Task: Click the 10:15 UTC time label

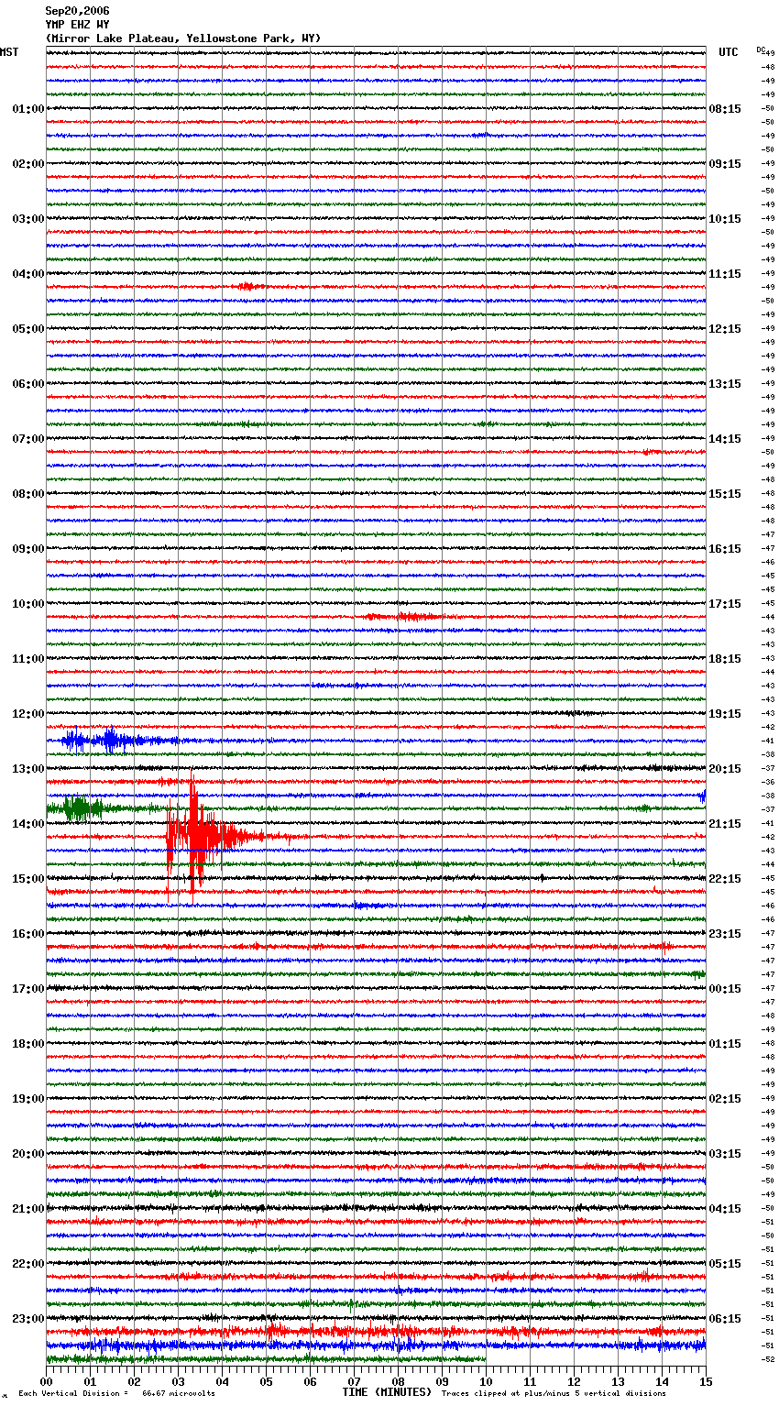Action: click(x=725, y=219)
